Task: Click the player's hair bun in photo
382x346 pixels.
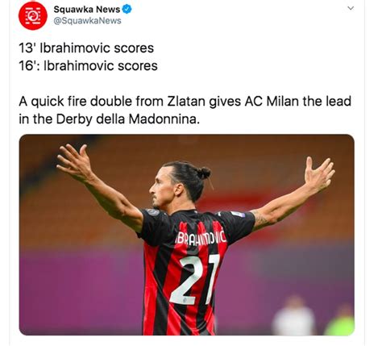Action: [204, 173]
